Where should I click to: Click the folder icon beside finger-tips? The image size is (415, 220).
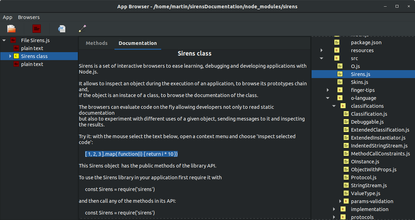point(340,90)
